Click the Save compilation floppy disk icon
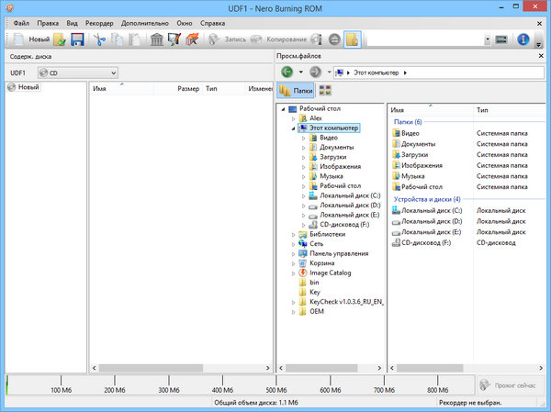This screenshot has width=551, height=412. click(77, 39)
